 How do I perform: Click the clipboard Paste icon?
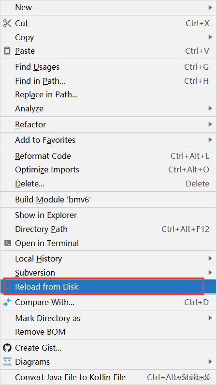pyautogui.click(x=7, y=51)
